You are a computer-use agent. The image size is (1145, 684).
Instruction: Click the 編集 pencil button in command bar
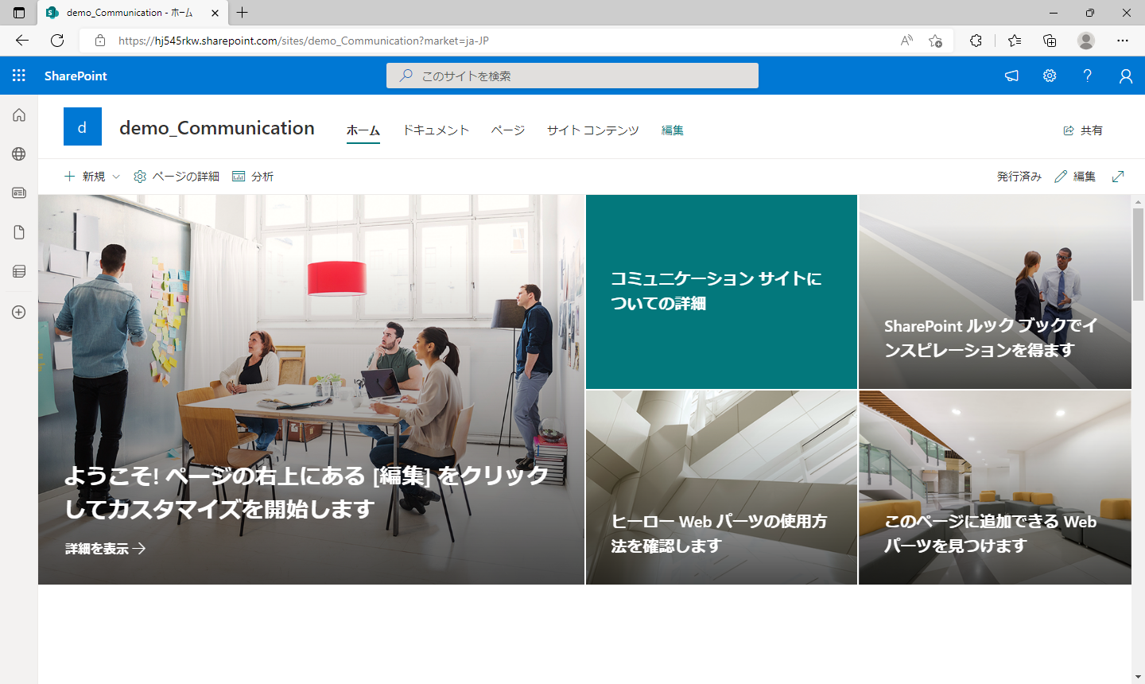(1075, 177)
